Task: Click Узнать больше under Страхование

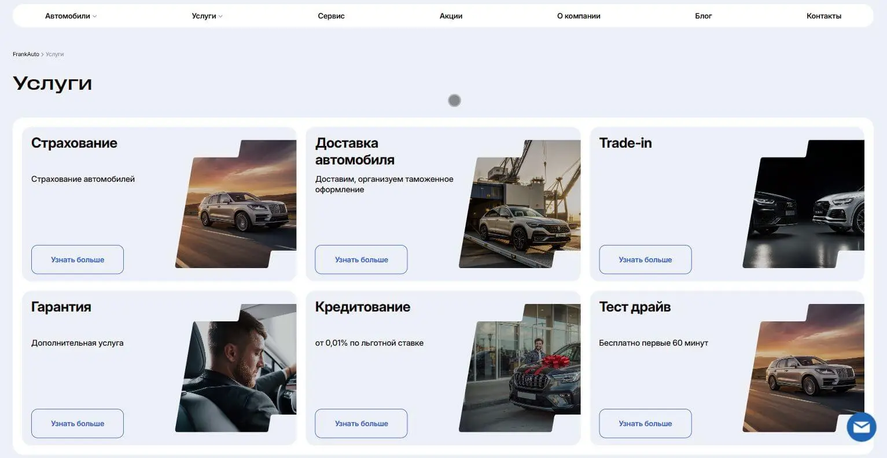Action: (x=78, y=259)
